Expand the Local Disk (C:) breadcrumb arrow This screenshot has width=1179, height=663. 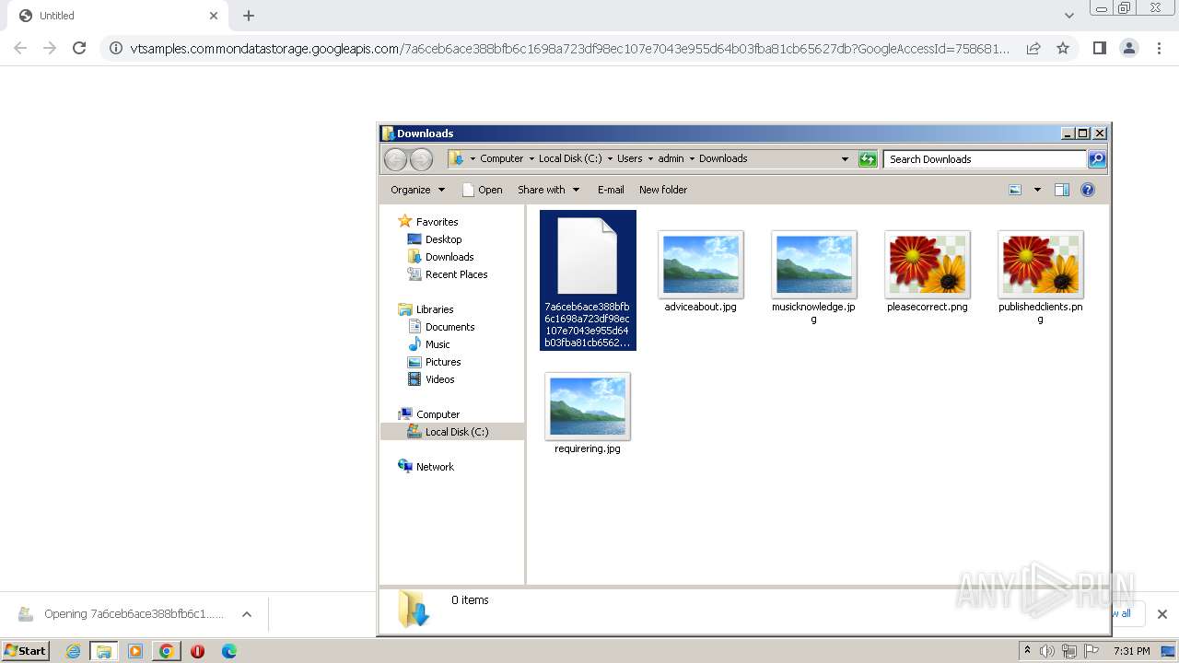[610, 158]
